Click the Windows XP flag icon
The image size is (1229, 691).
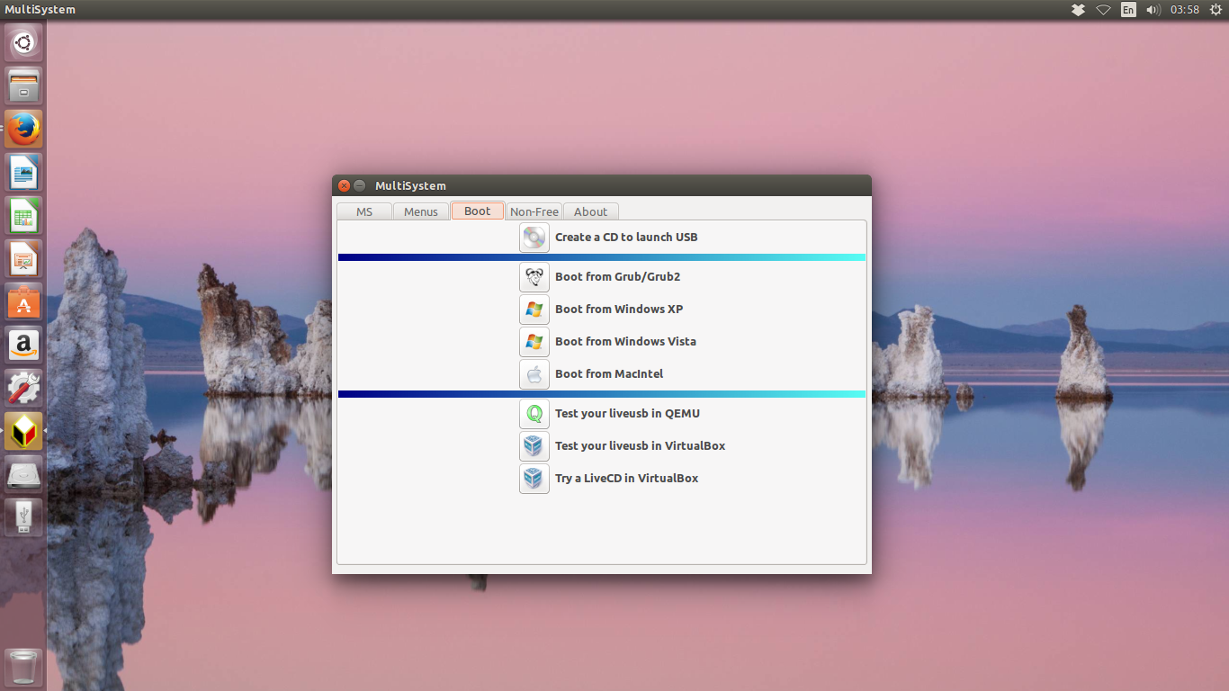pyautogui.click(x=534, y=310)
